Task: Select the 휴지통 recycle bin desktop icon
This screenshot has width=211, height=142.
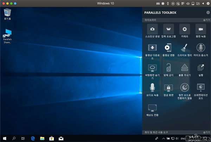Action: point(7,14)
